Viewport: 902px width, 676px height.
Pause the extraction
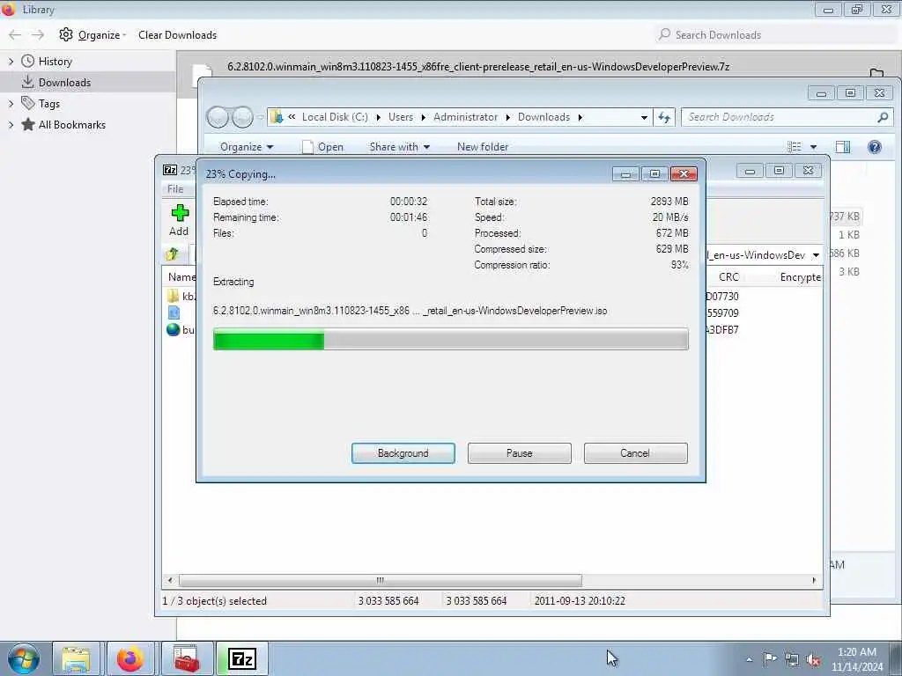click(x=519, y=453)
